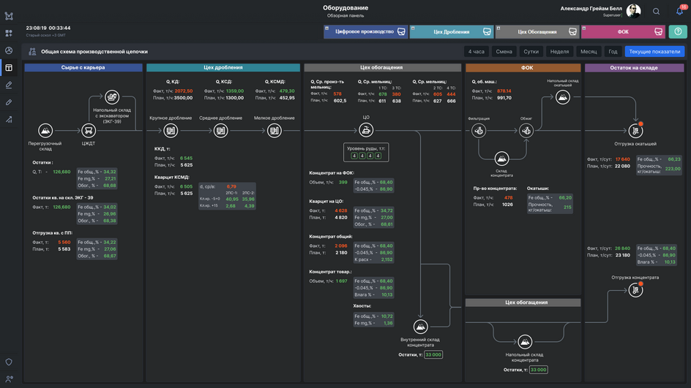
Task: Toggle small square on Цифровое производство tile
Action: tap(327, 28)
